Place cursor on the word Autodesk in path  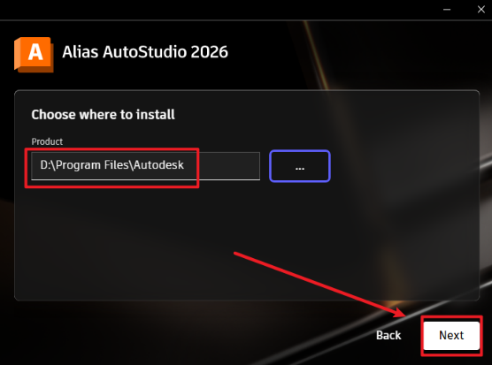(x=158, y=164)
